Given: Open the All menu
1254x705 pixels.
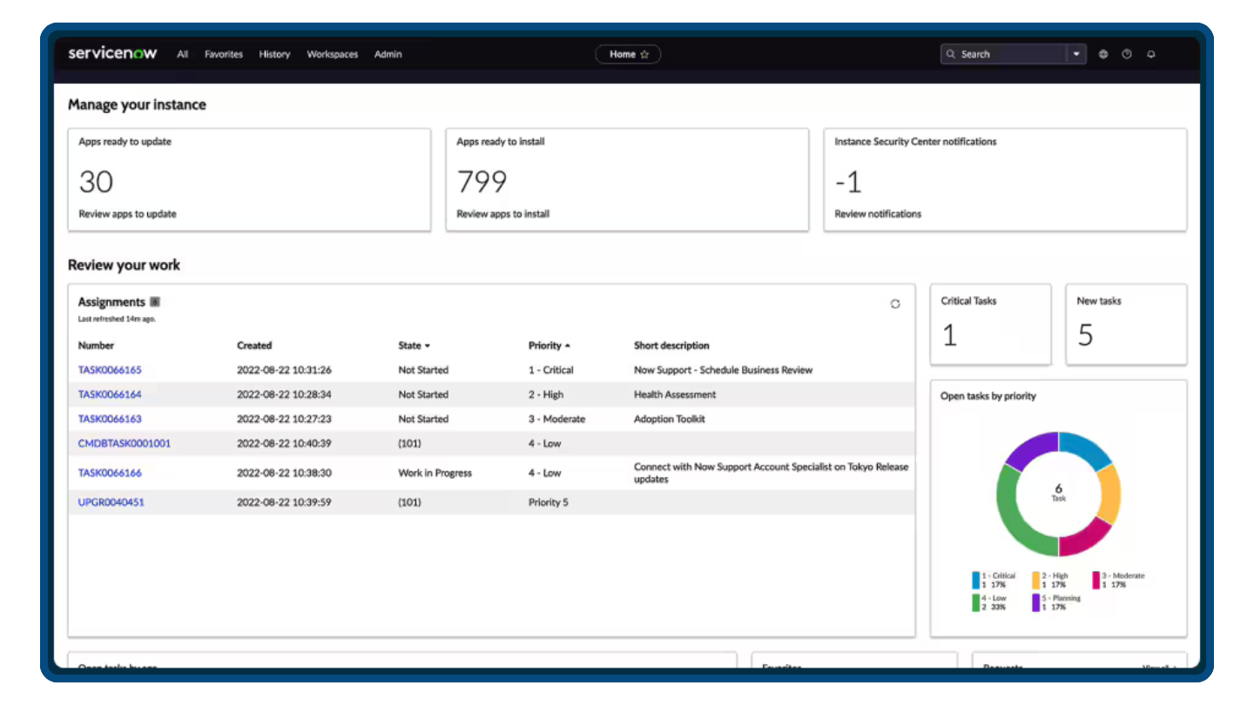Looking at the screenshot, I should tap(182, 54).
